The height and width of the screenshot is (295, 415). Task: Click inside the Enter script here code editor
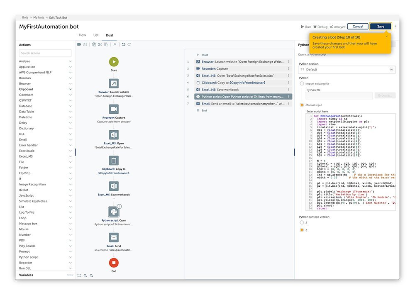[x=351, y=162]
